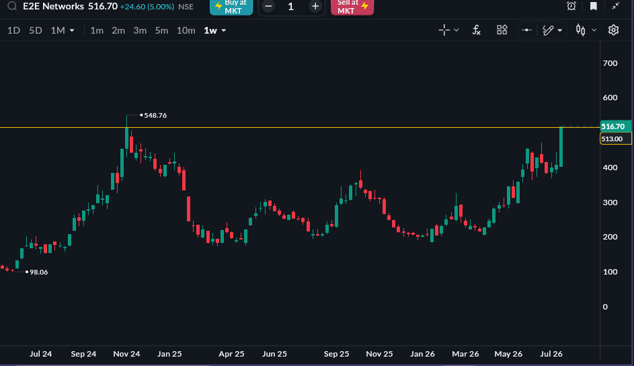Select the 1M range

click(x=58, y=30)
